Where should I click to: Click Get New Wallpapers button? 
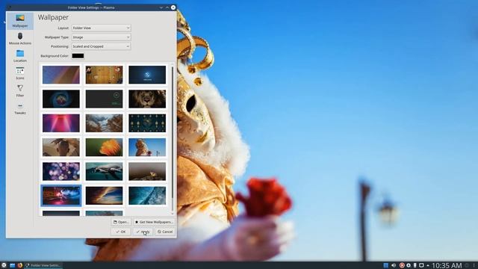click(154, 222)
